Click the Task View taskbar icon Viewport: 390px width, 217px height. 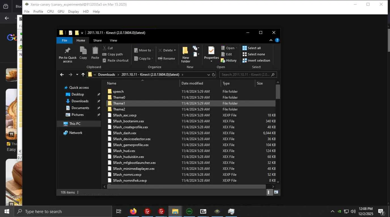tap(119, 211)
